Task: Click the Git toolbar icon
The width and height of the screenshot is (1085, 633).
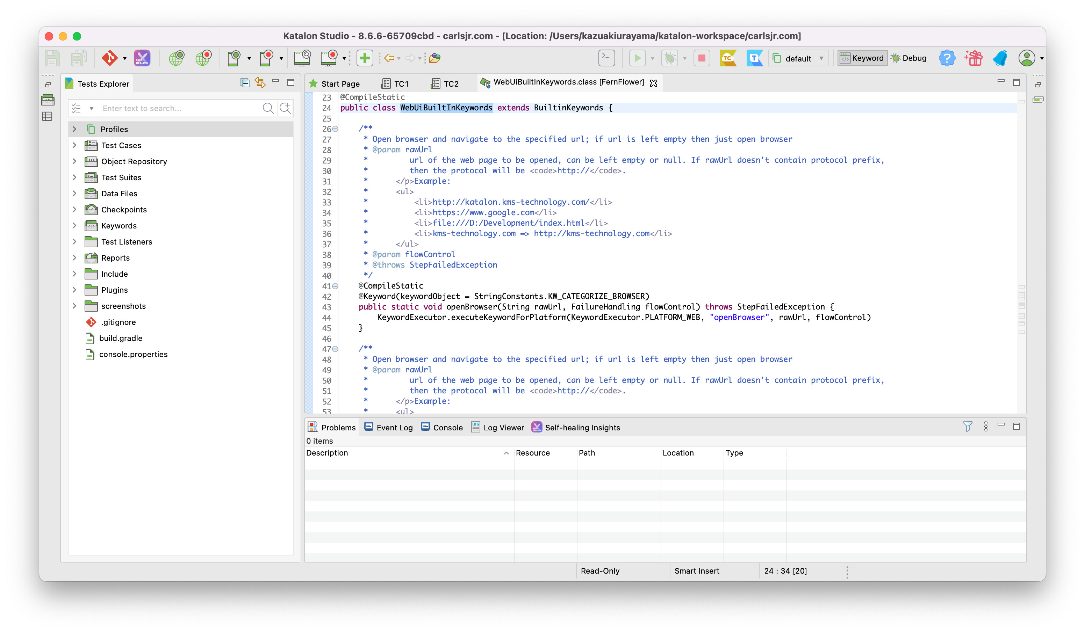Action: 109,58
